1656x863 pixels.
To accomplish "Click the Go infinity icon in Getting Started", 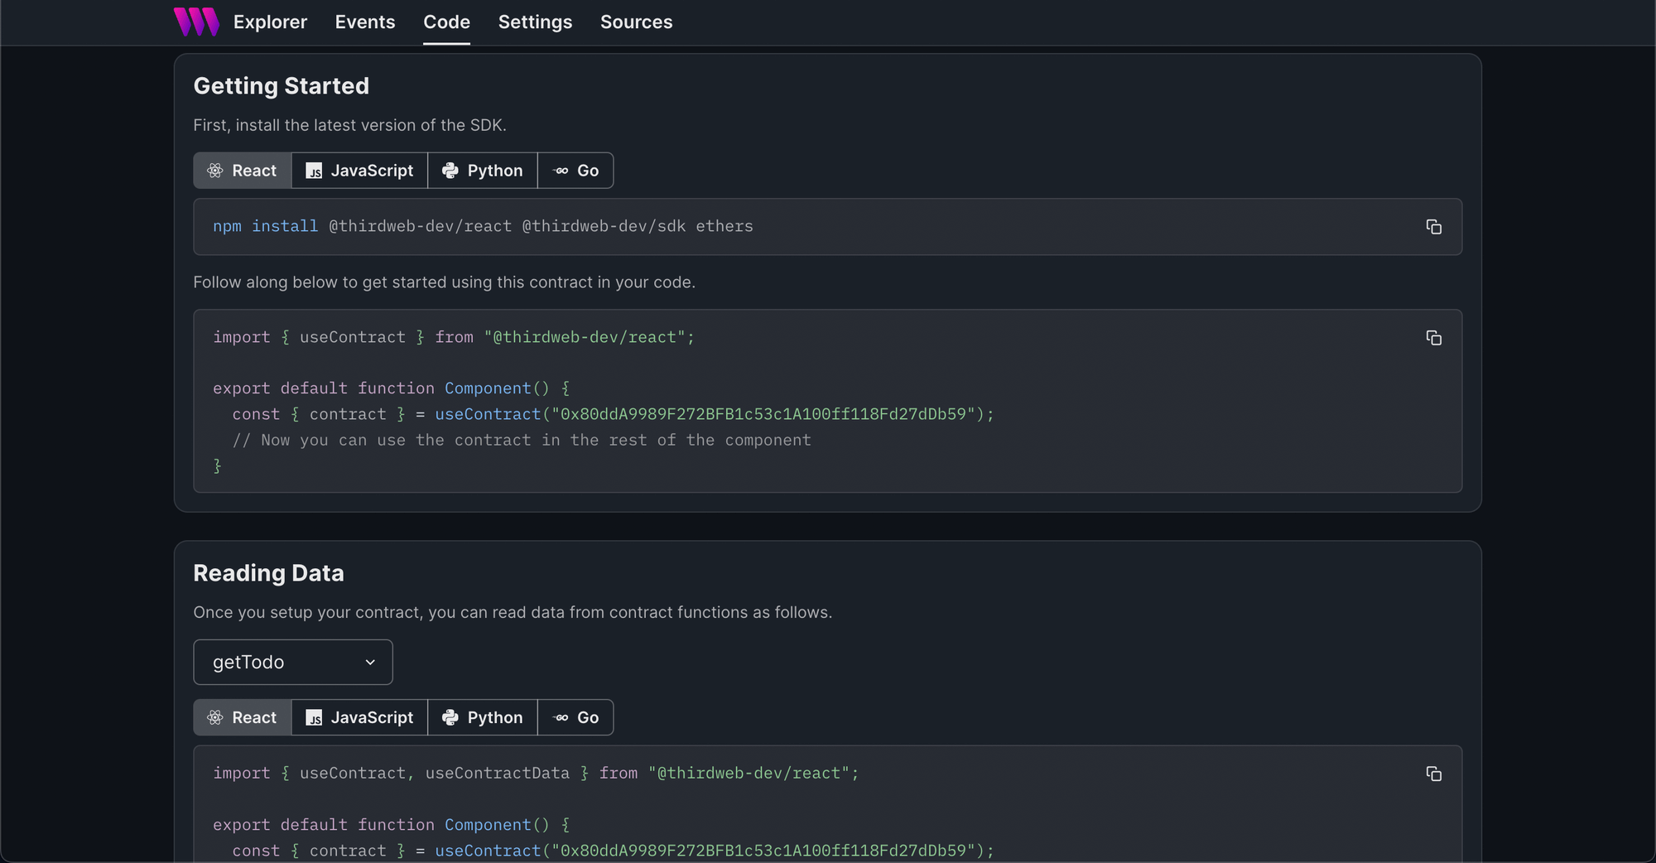I will (x=560, y=170).
